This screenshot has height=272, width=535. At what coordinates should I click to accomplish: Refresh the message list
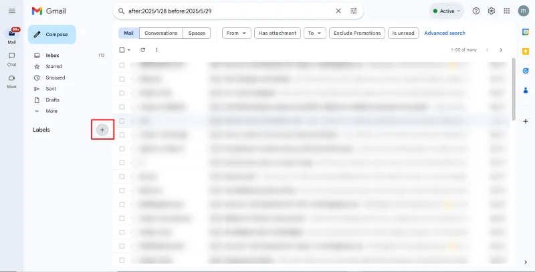(142, 49)
